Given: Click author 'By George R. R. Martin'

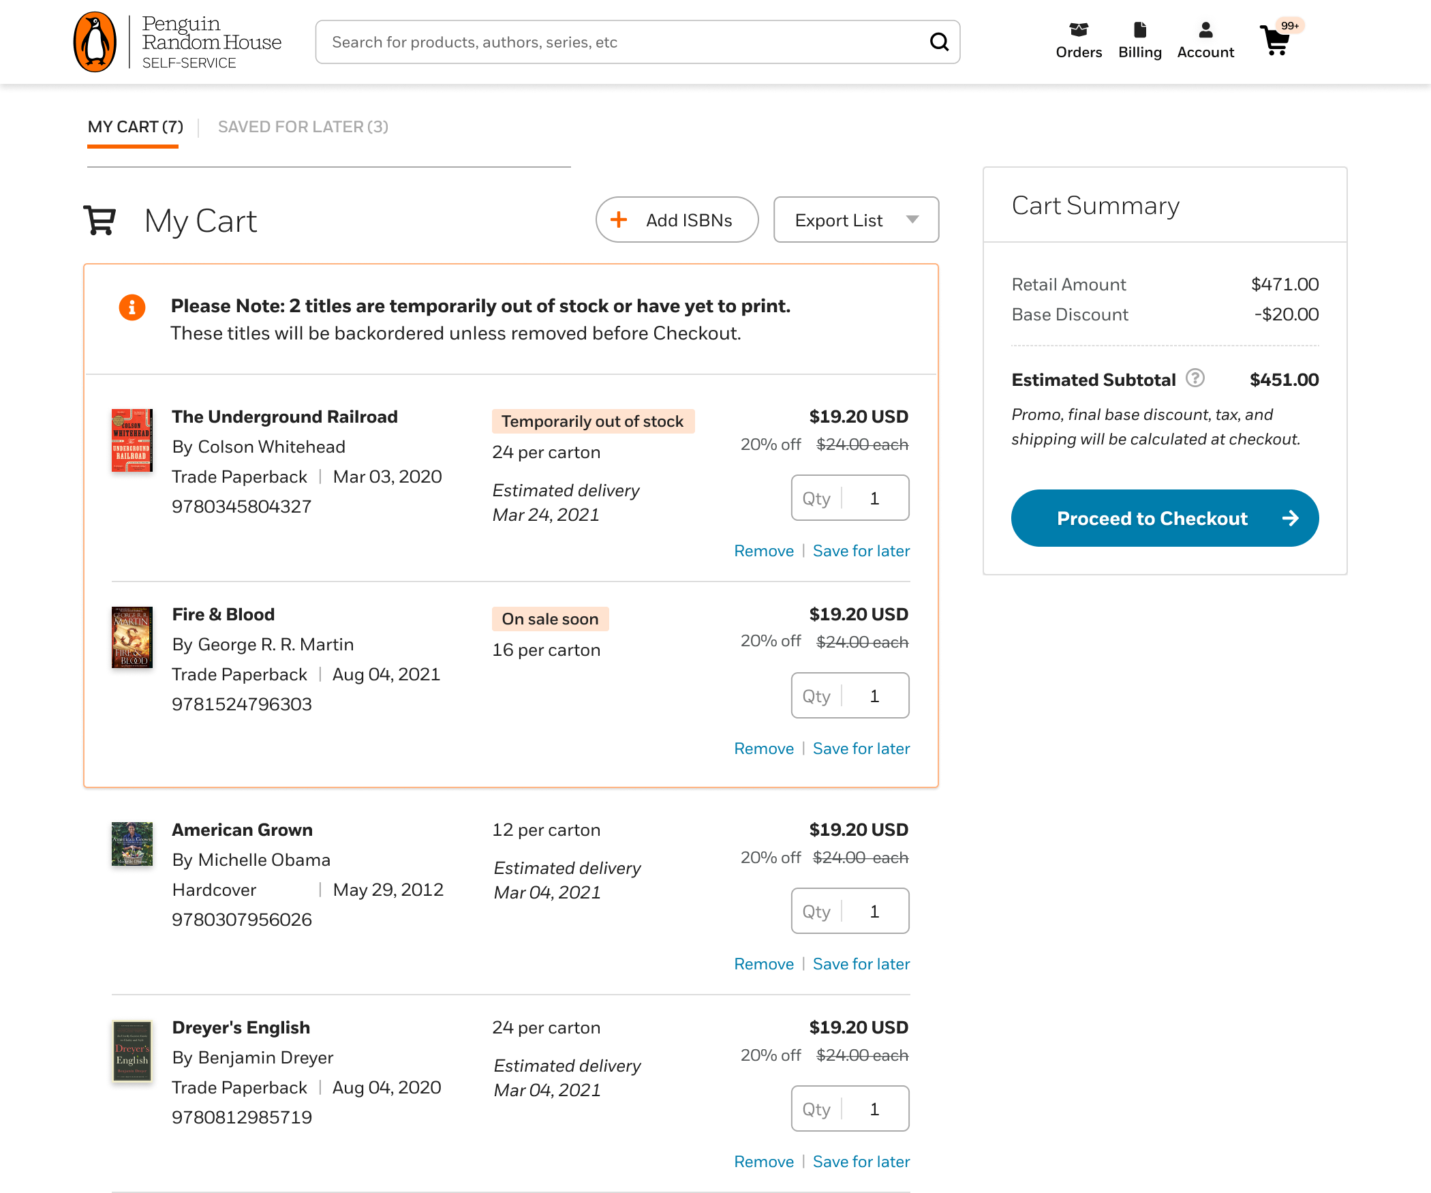Looking at the screenshot, I should tap(263, 644).
